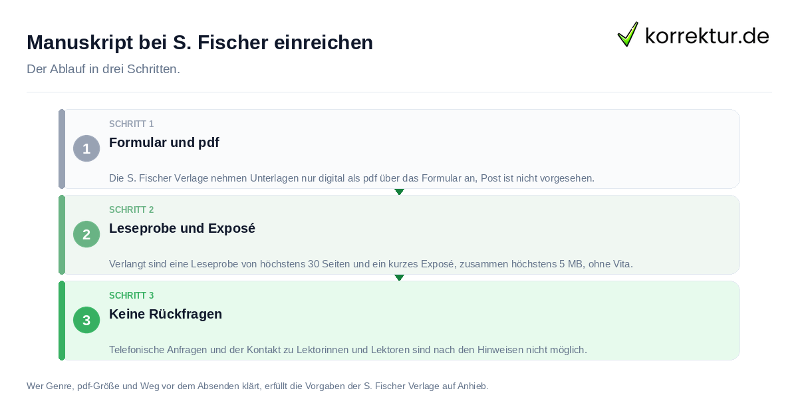Click the heading Formular und pdf

pos(164,142)
